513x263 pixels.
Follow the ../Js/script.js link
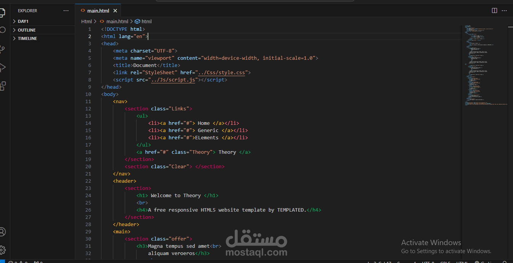[173, 80]
